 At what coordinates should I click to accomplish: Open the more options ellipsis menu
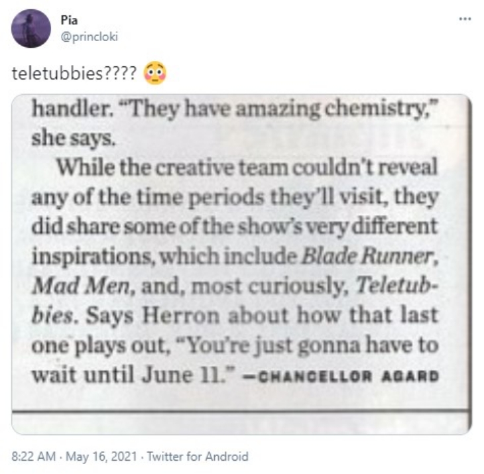(x=465, y=19)
